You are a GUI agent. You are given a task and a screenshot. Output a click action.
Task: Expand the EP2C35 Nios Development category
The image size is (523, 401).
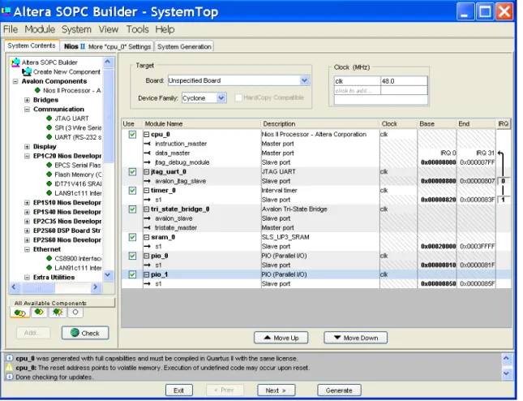[27, 222]
